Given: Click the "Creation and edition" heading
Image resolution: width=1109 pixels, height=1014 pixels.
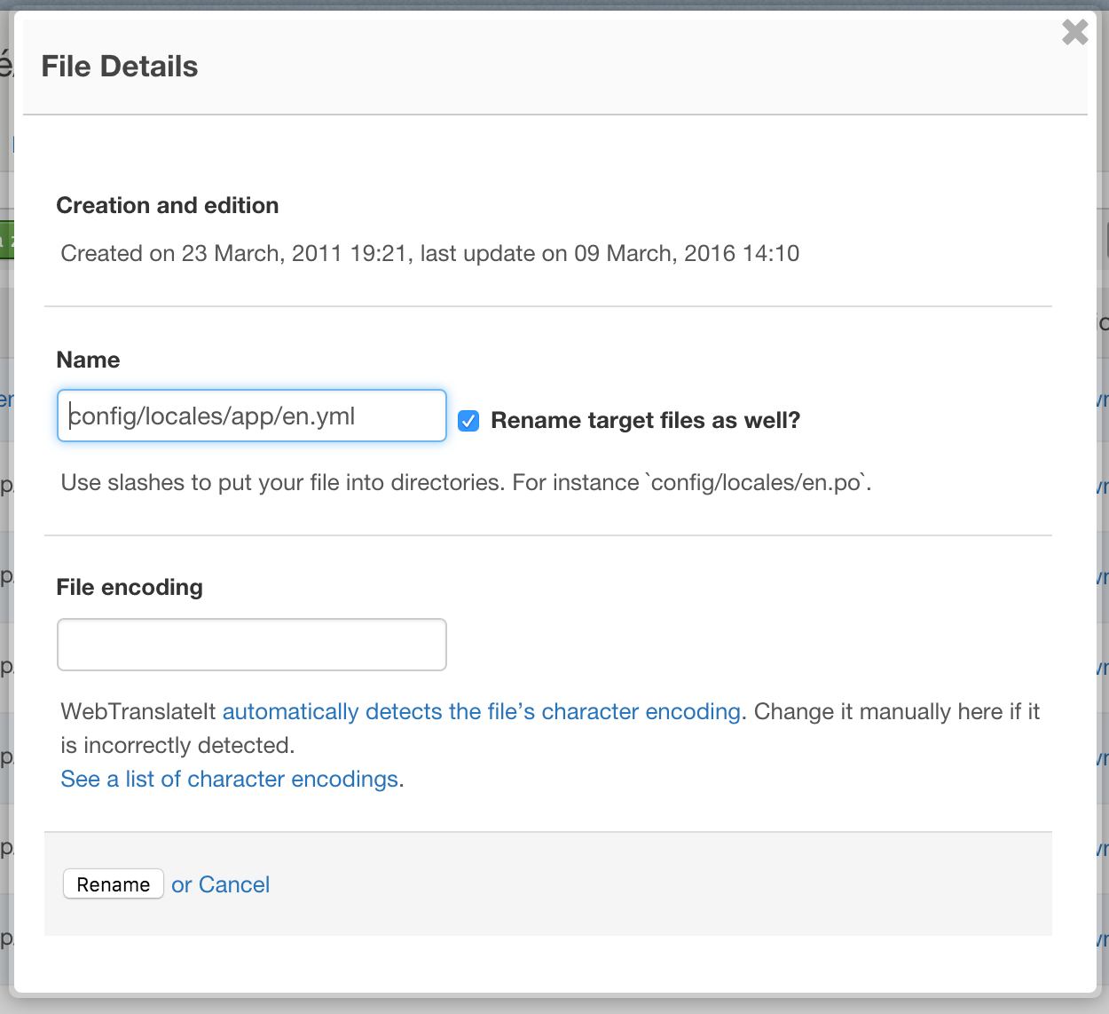Looking at the screenshot, I should [x=168, y=206].
